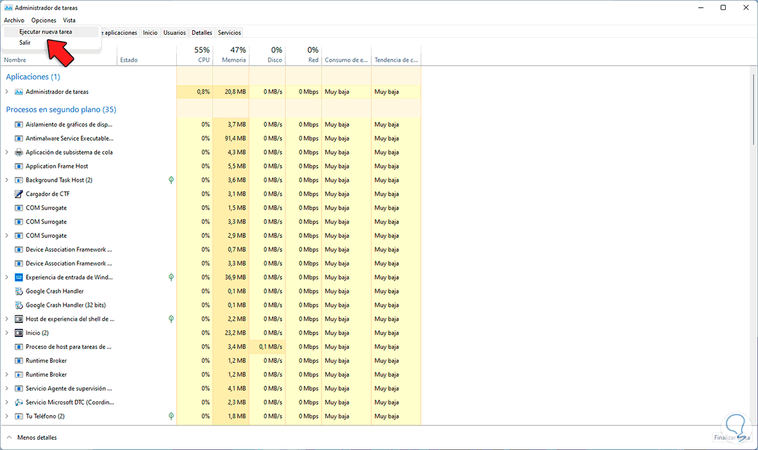Expand the Administrador de tareas entry
This screenshot has height=450, width=758.
click(x=7, y=92)
